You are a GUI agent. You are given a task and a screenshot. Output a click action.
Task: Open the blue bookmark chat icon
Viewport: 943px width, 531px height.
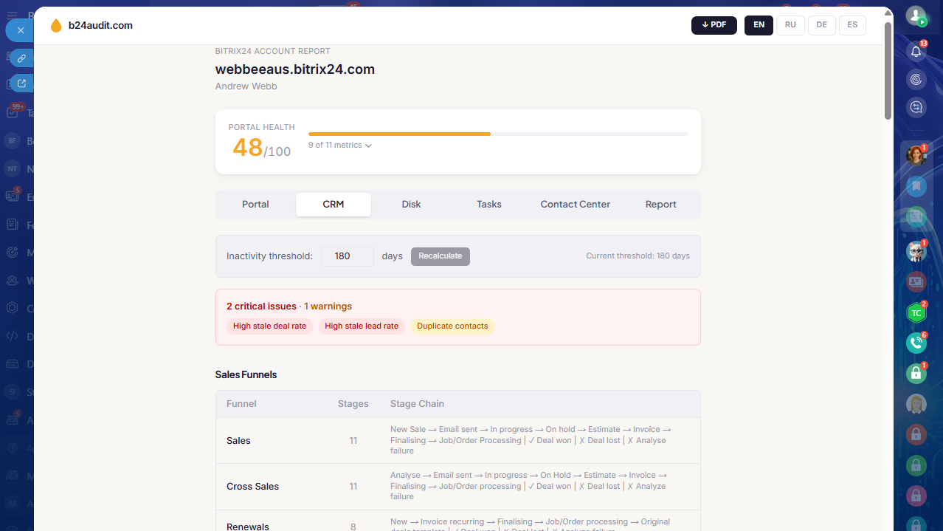click(916, 185)
